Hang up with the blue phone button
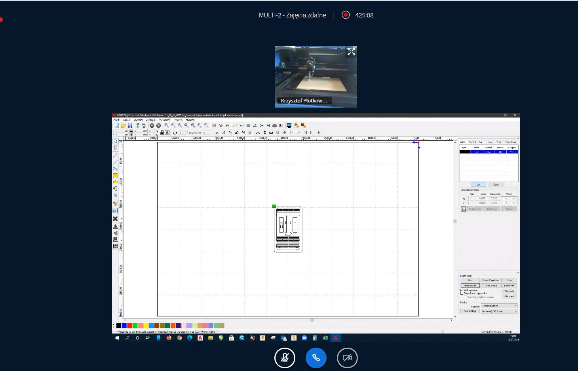This screenshot has width=578, height=371. [x=316, y=358]
